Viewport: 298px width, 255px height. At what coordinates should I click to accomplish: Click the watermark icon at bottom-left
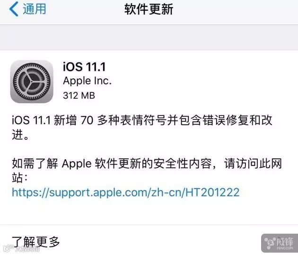22,248
